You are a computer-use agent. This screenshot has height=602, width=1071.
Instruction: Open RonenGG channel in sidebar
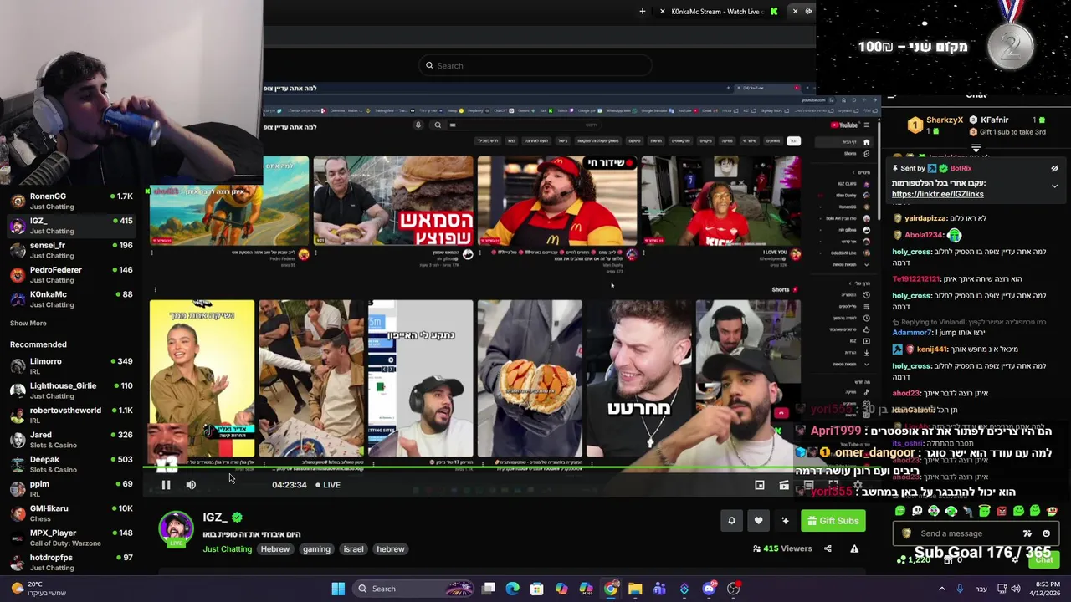coord(71,201)
